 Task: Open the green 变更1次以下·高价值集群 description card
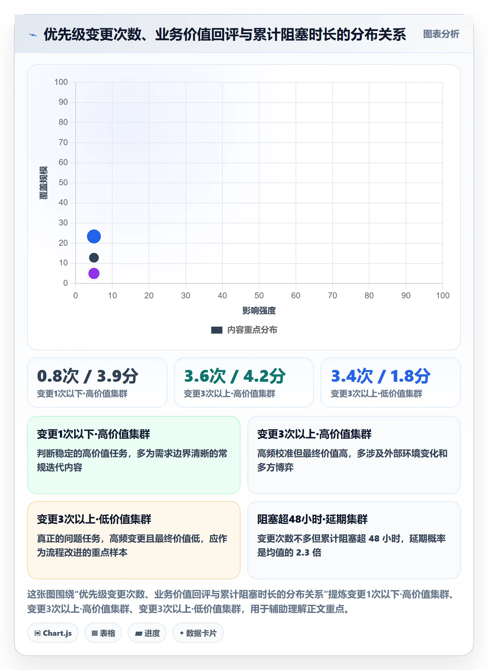pos(134,455)
